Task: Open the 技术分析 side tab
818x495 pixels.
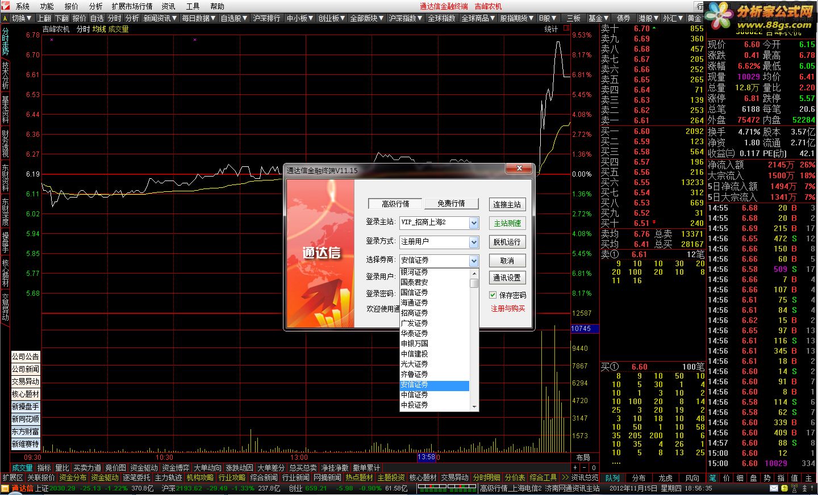Action: click(x=5, y=75)
